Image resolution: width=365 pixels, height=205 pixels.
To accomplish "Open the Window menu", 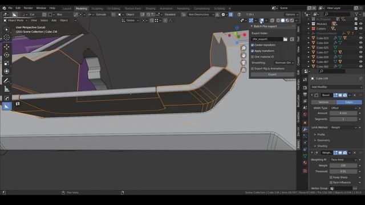I will pyautogui.click(x=41, y=8).
